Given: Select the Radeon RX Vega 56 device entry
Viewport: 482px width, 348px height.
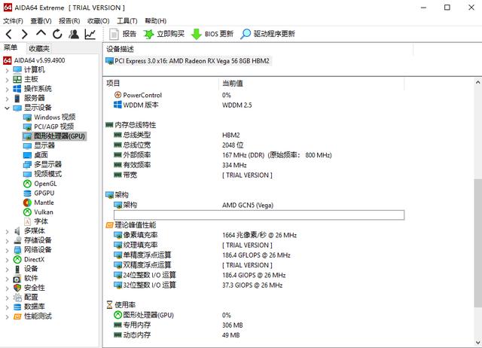Looking at the screenshot, I should 188,61.
